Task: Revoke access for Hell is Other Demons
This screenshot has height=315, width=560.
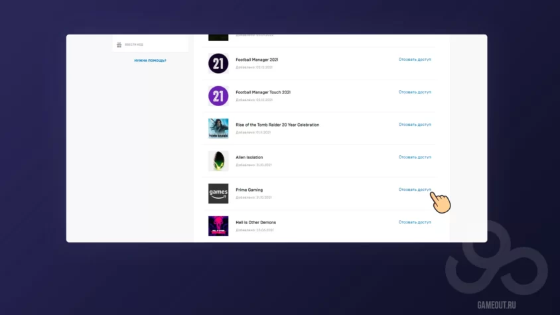Action: [x=415, y=222]
